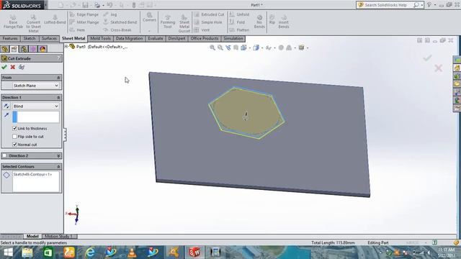Select the Unfold tool
The width and height of the screenshot is (461, 259).
(239, 14)
